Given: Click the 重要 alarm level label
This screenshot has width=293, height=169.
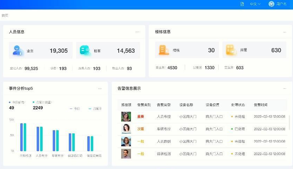Looking at the screenshot, I should click(141, 117).
